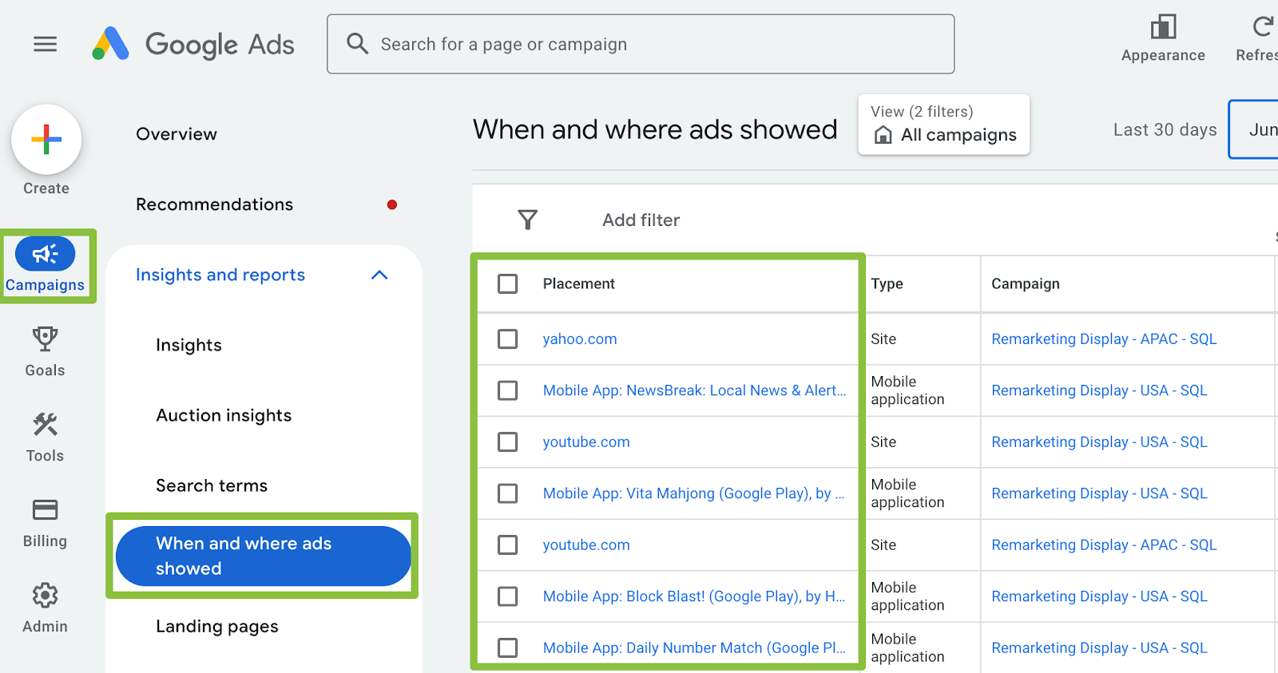Open the Admin gear icon
The height and width of the screenshot is (673, 1278).
tap(45, 596)
